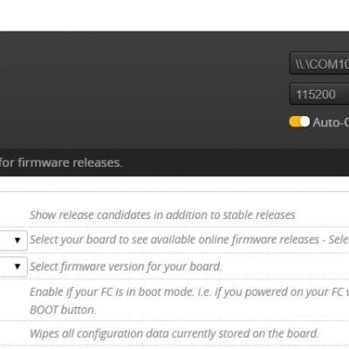Toggle the Auto-Connect switch
The image size is (349, 349).
tap(299, 121)
